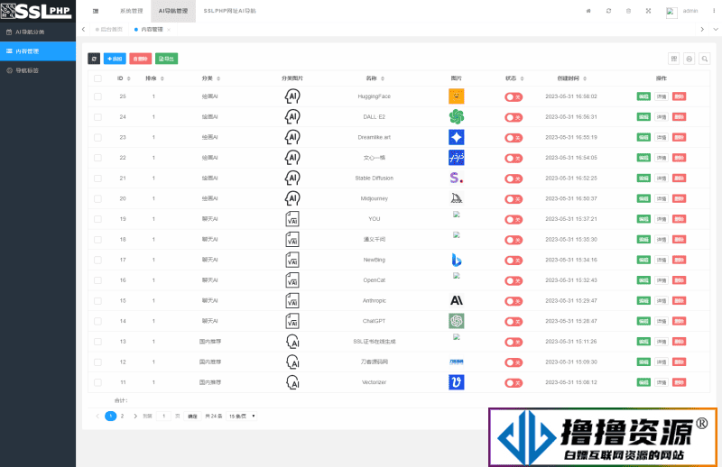Open the column filter grid icon
Screen dimensions: 722x467
[674, 59]
